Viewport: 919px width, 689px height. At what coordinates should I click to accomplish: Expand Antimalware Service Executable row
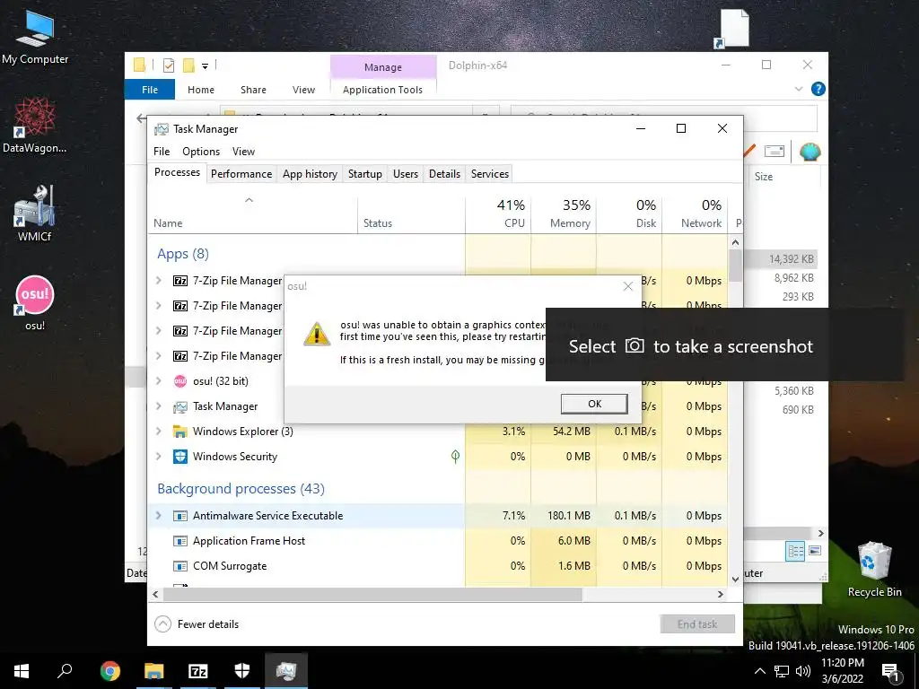click(158, 516)
